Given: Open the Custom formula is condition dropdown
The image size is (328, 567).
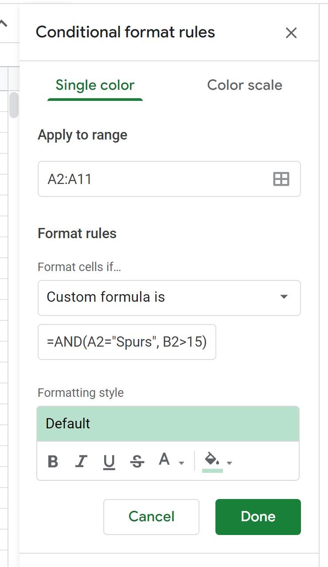Looking at the screenshot, I should 169,298.
